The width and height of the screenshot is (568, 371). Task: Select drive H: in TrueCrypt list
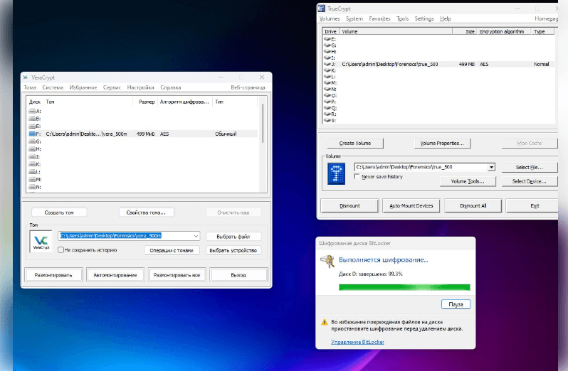click(x=438, y=51)
